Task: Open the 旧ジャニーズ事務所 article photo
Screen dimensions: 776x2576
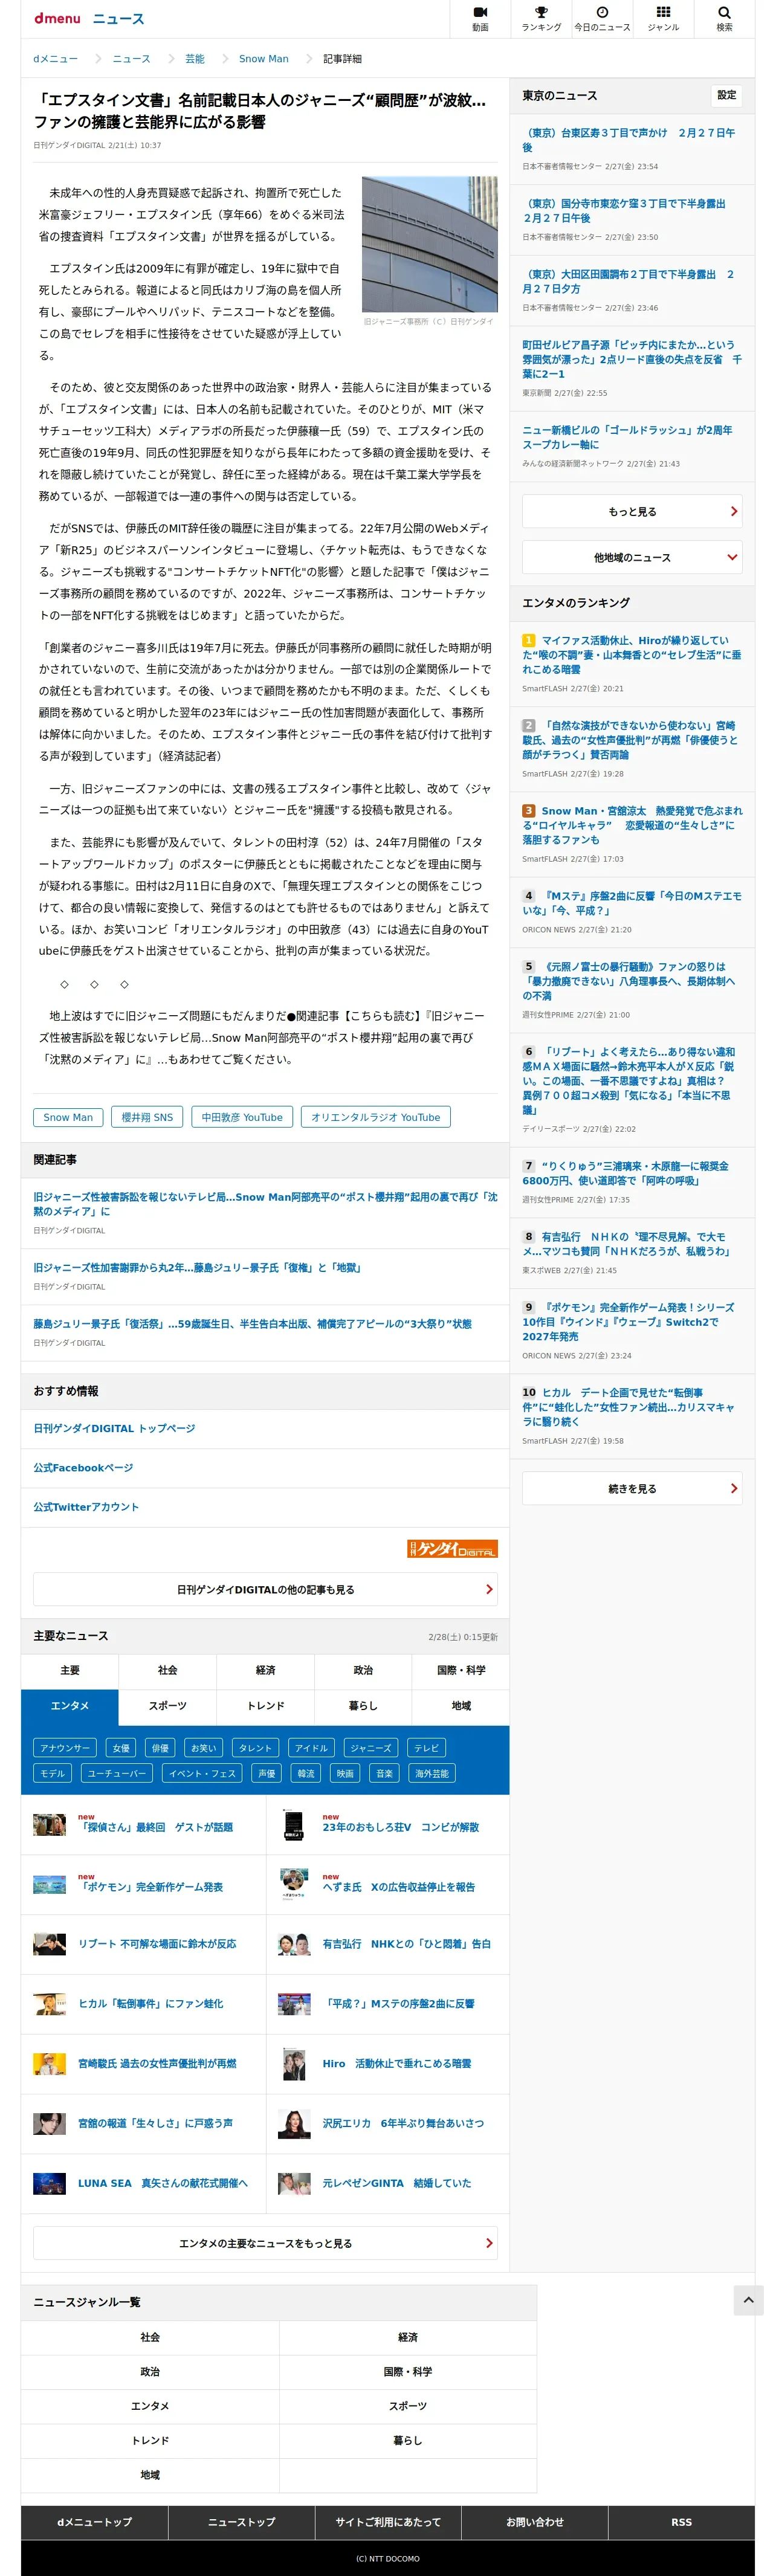Action: (429, 244)
